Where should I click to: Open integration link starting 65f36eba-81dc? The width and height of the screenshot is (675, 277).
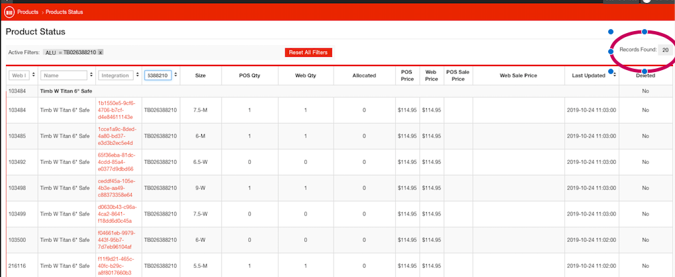pos(116,162)
